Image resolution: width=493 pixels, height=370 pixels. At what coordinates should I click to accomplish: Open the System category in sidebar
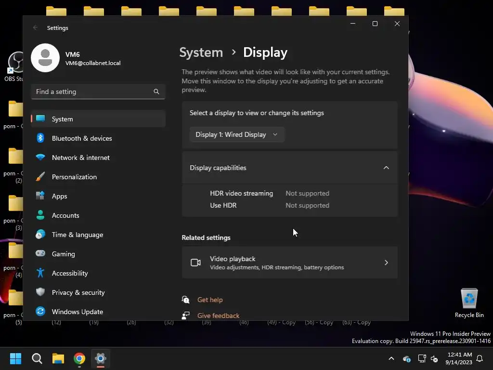click(98, 119)
